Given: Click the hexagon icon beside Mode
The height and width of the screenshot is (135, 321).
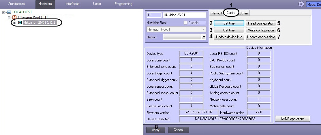Looking at the screenshot, I should 301,4.
